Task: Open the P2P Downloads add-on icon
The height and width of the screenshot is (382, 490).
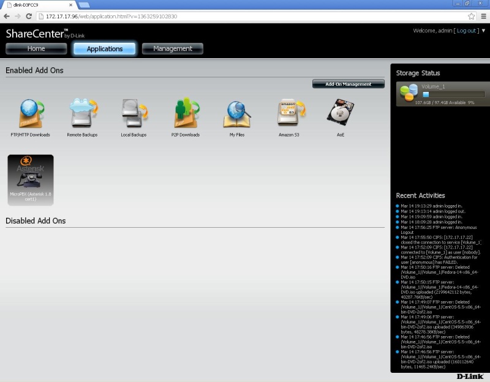Action: coord(186,113)
